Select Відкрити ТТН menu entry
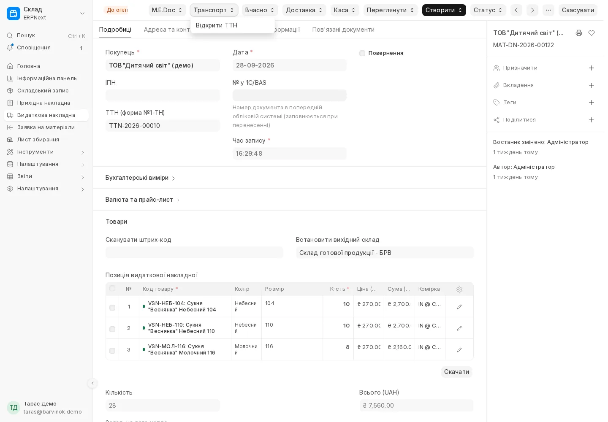This screenshot has height=422, width=608. (232, 25)
